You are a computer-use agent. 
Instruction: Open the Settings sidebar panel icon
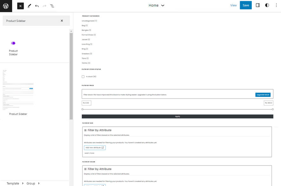258,5
